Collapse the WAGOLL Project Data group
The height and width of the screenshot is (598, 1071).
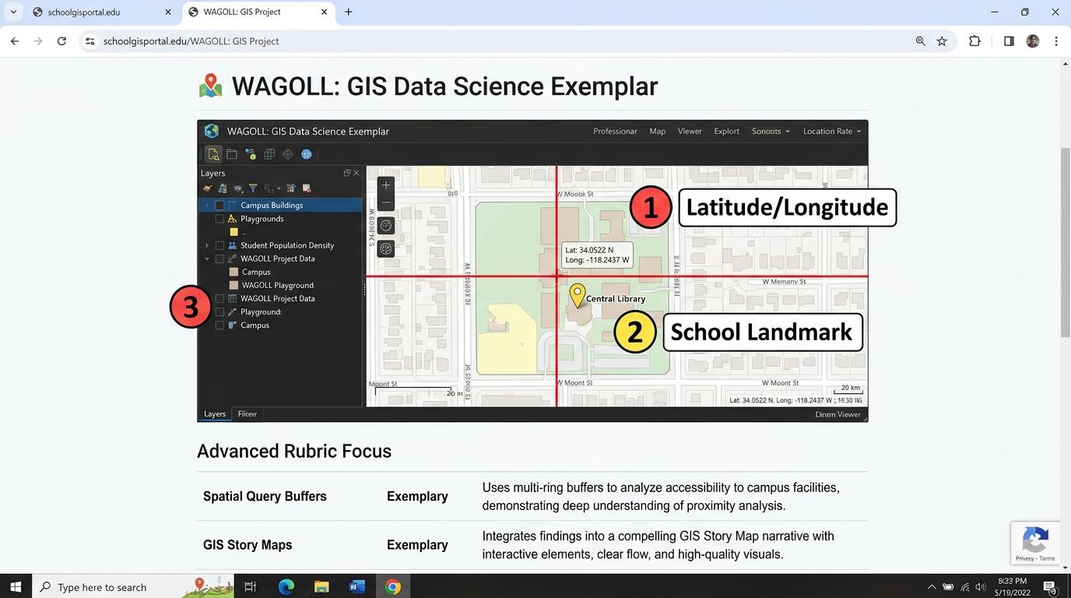coord(207,259)
